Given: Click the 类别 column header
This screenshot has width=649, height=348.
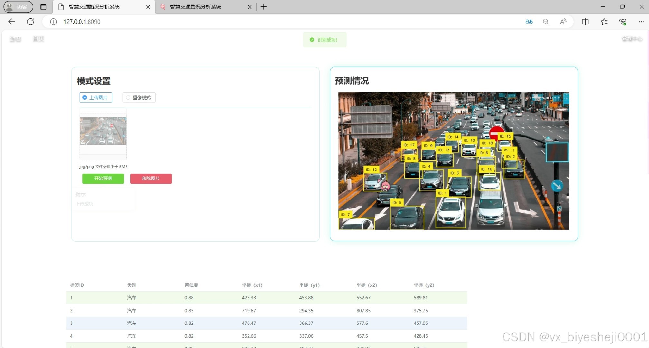Looking at the screenshot, I should (132, 285).
